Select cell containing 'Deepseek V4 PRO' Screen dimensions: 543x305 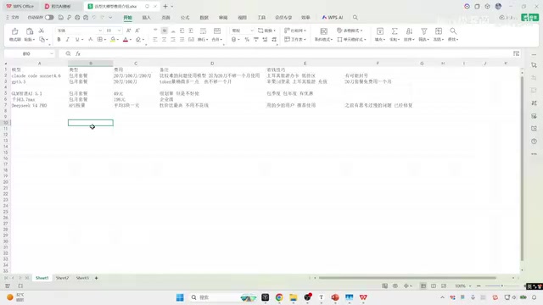coord(40,105)
